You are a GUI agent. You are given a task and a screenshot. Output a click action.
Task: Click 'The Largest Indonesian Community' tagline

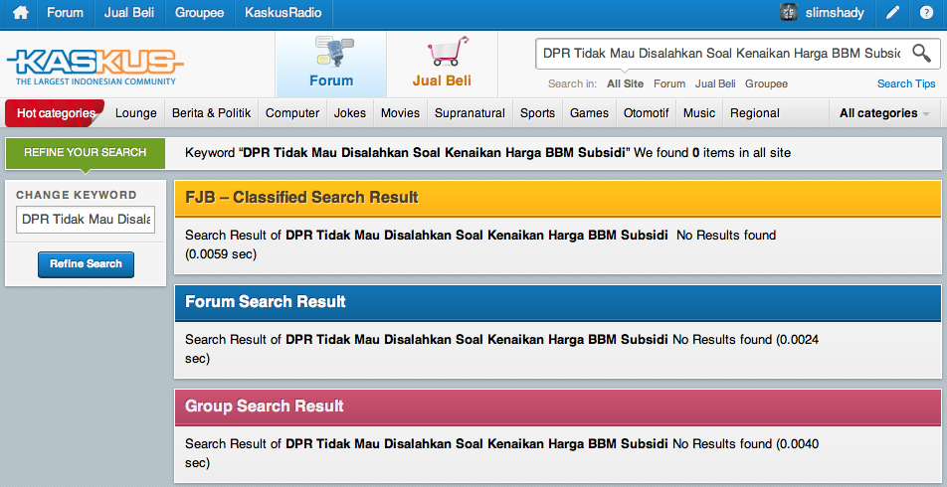(x=96, y=81)
